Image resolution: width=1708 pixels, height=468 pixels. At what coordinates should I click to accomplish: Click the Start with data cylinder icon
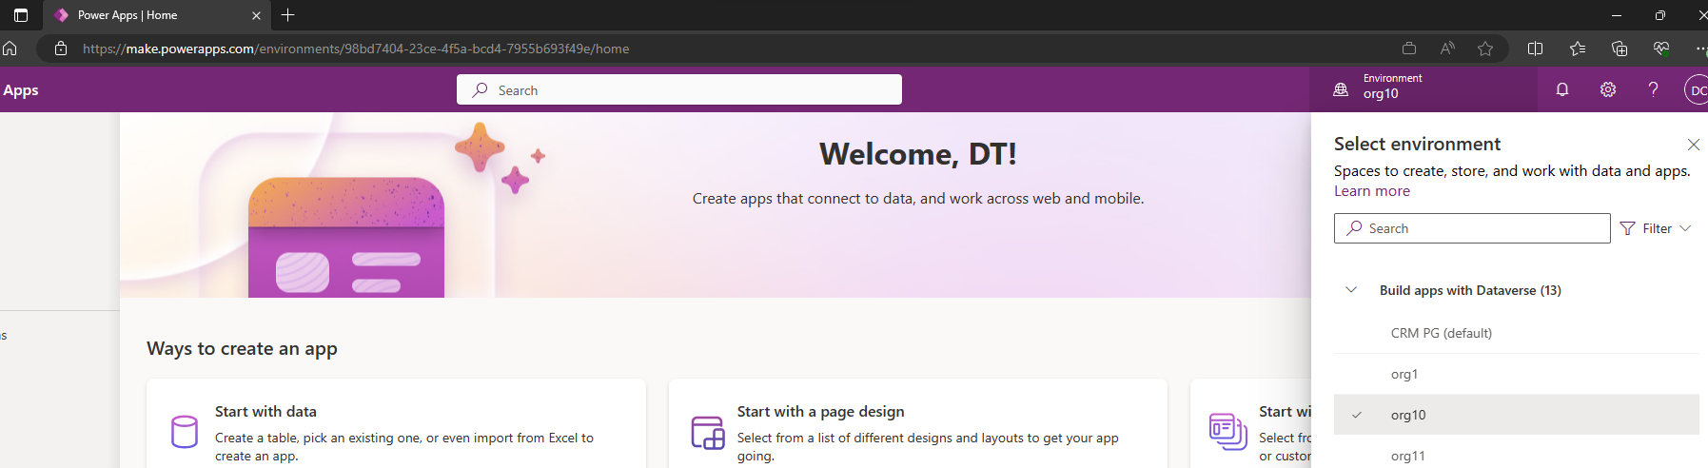pyautogui.click(x=185, y=432)
